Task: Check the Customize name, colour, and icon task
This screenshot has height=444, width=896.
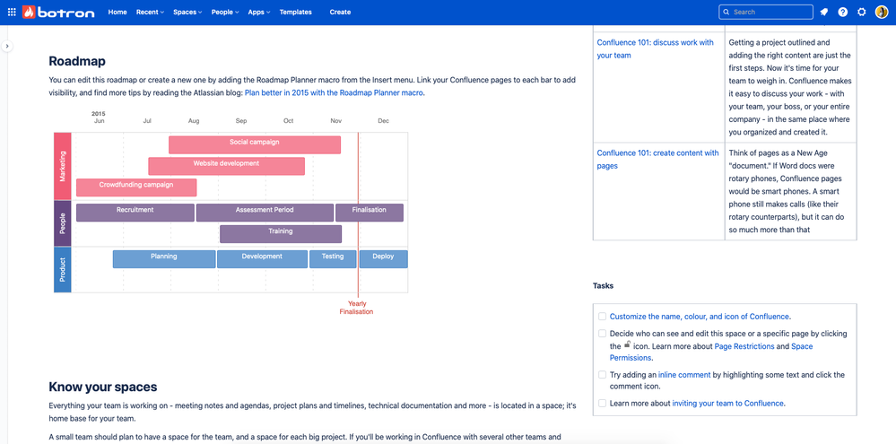Action: (603, 316)
